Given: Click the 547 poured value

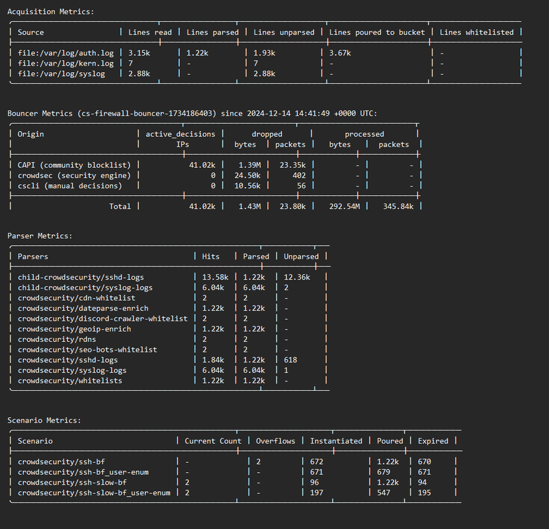Looking at the screenshot, I should 384,493.
